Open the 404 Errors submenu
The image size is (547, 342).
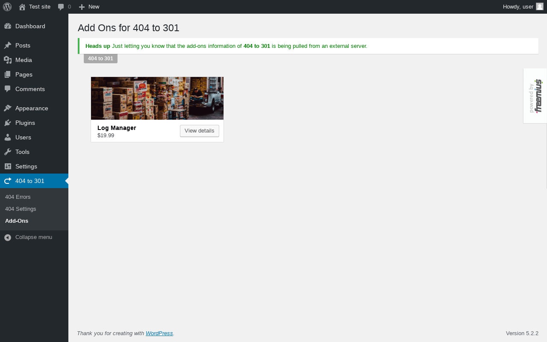pos(18,197)
